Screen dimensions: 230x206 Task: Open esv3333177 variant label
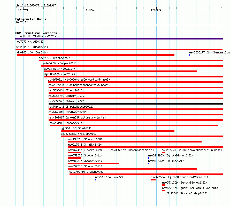(210, 52)
